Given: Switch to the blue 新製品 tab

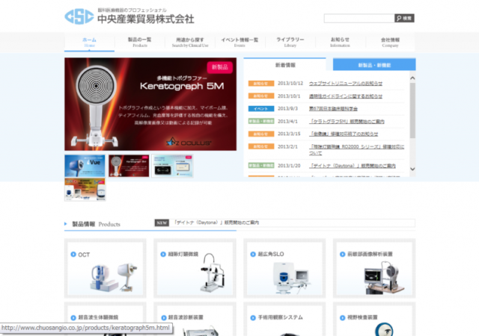Looking at the screenshot, I should (x=374, y=65).
